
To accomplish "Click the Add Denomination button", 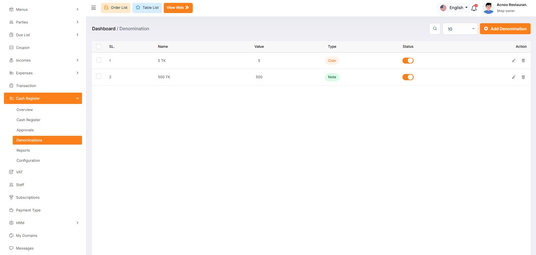I will click(x=505, y=29).
